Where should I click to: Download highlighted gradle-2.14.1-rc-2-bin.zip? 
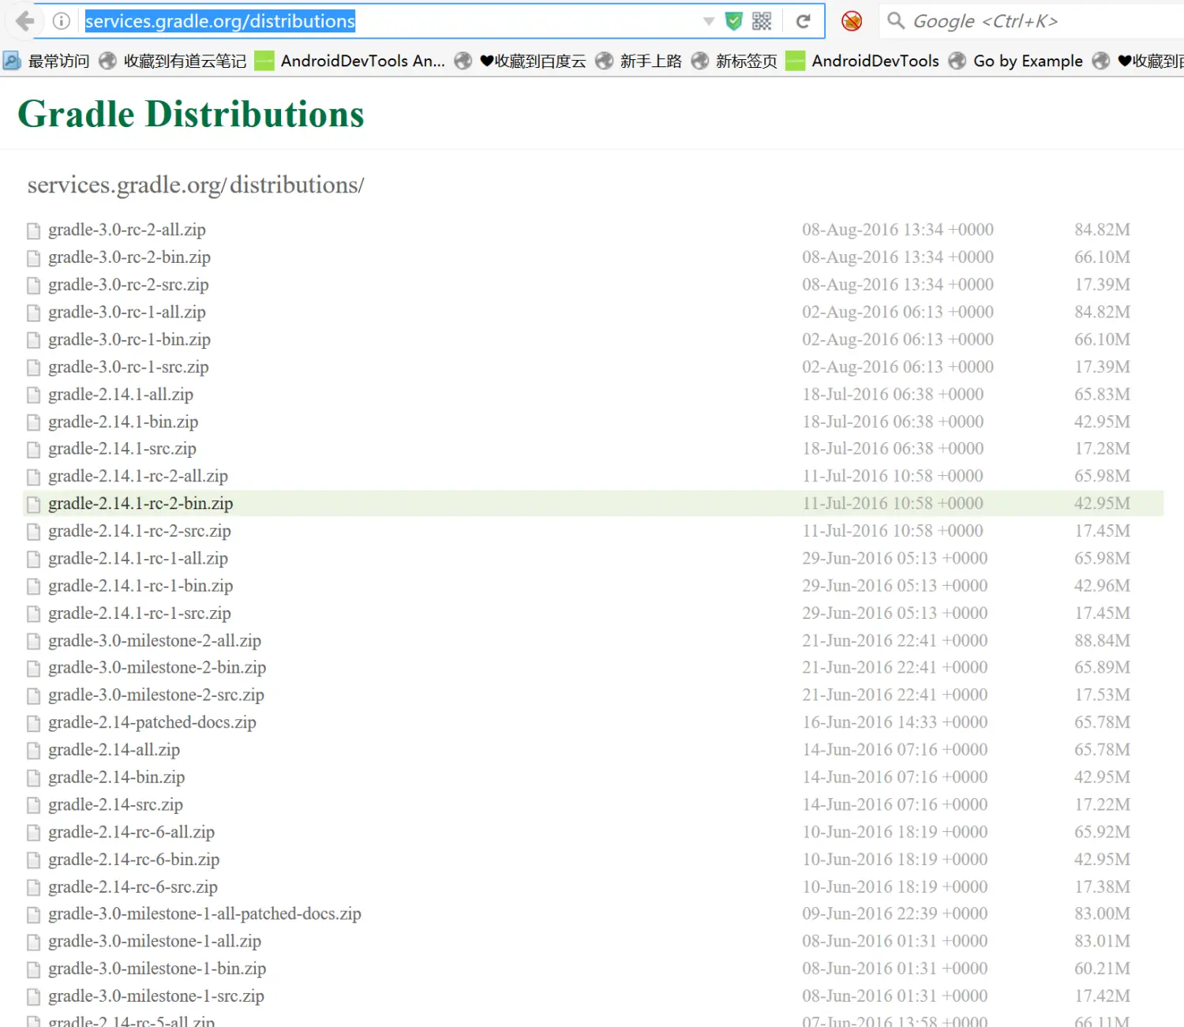(141, 504)
